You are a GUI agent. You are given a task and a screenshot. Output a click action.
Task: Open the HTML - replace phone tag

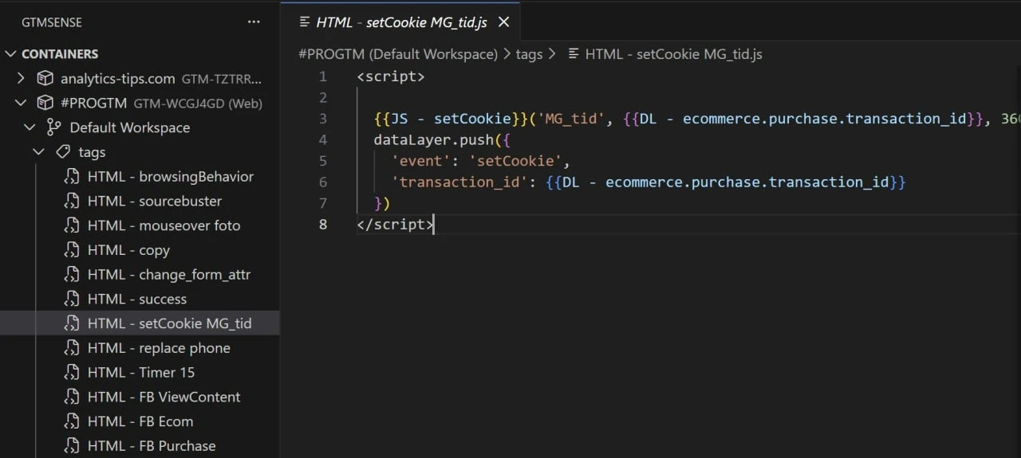click(159, 348)
